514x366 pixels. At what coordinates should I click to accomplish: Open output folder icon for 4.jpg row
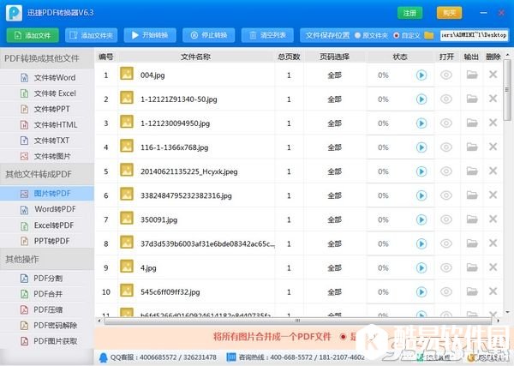[472, 267]
